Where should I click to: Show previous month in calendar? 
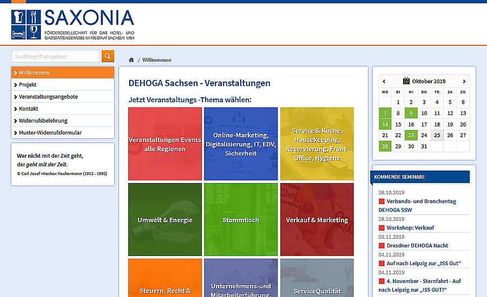coord(384,81)
